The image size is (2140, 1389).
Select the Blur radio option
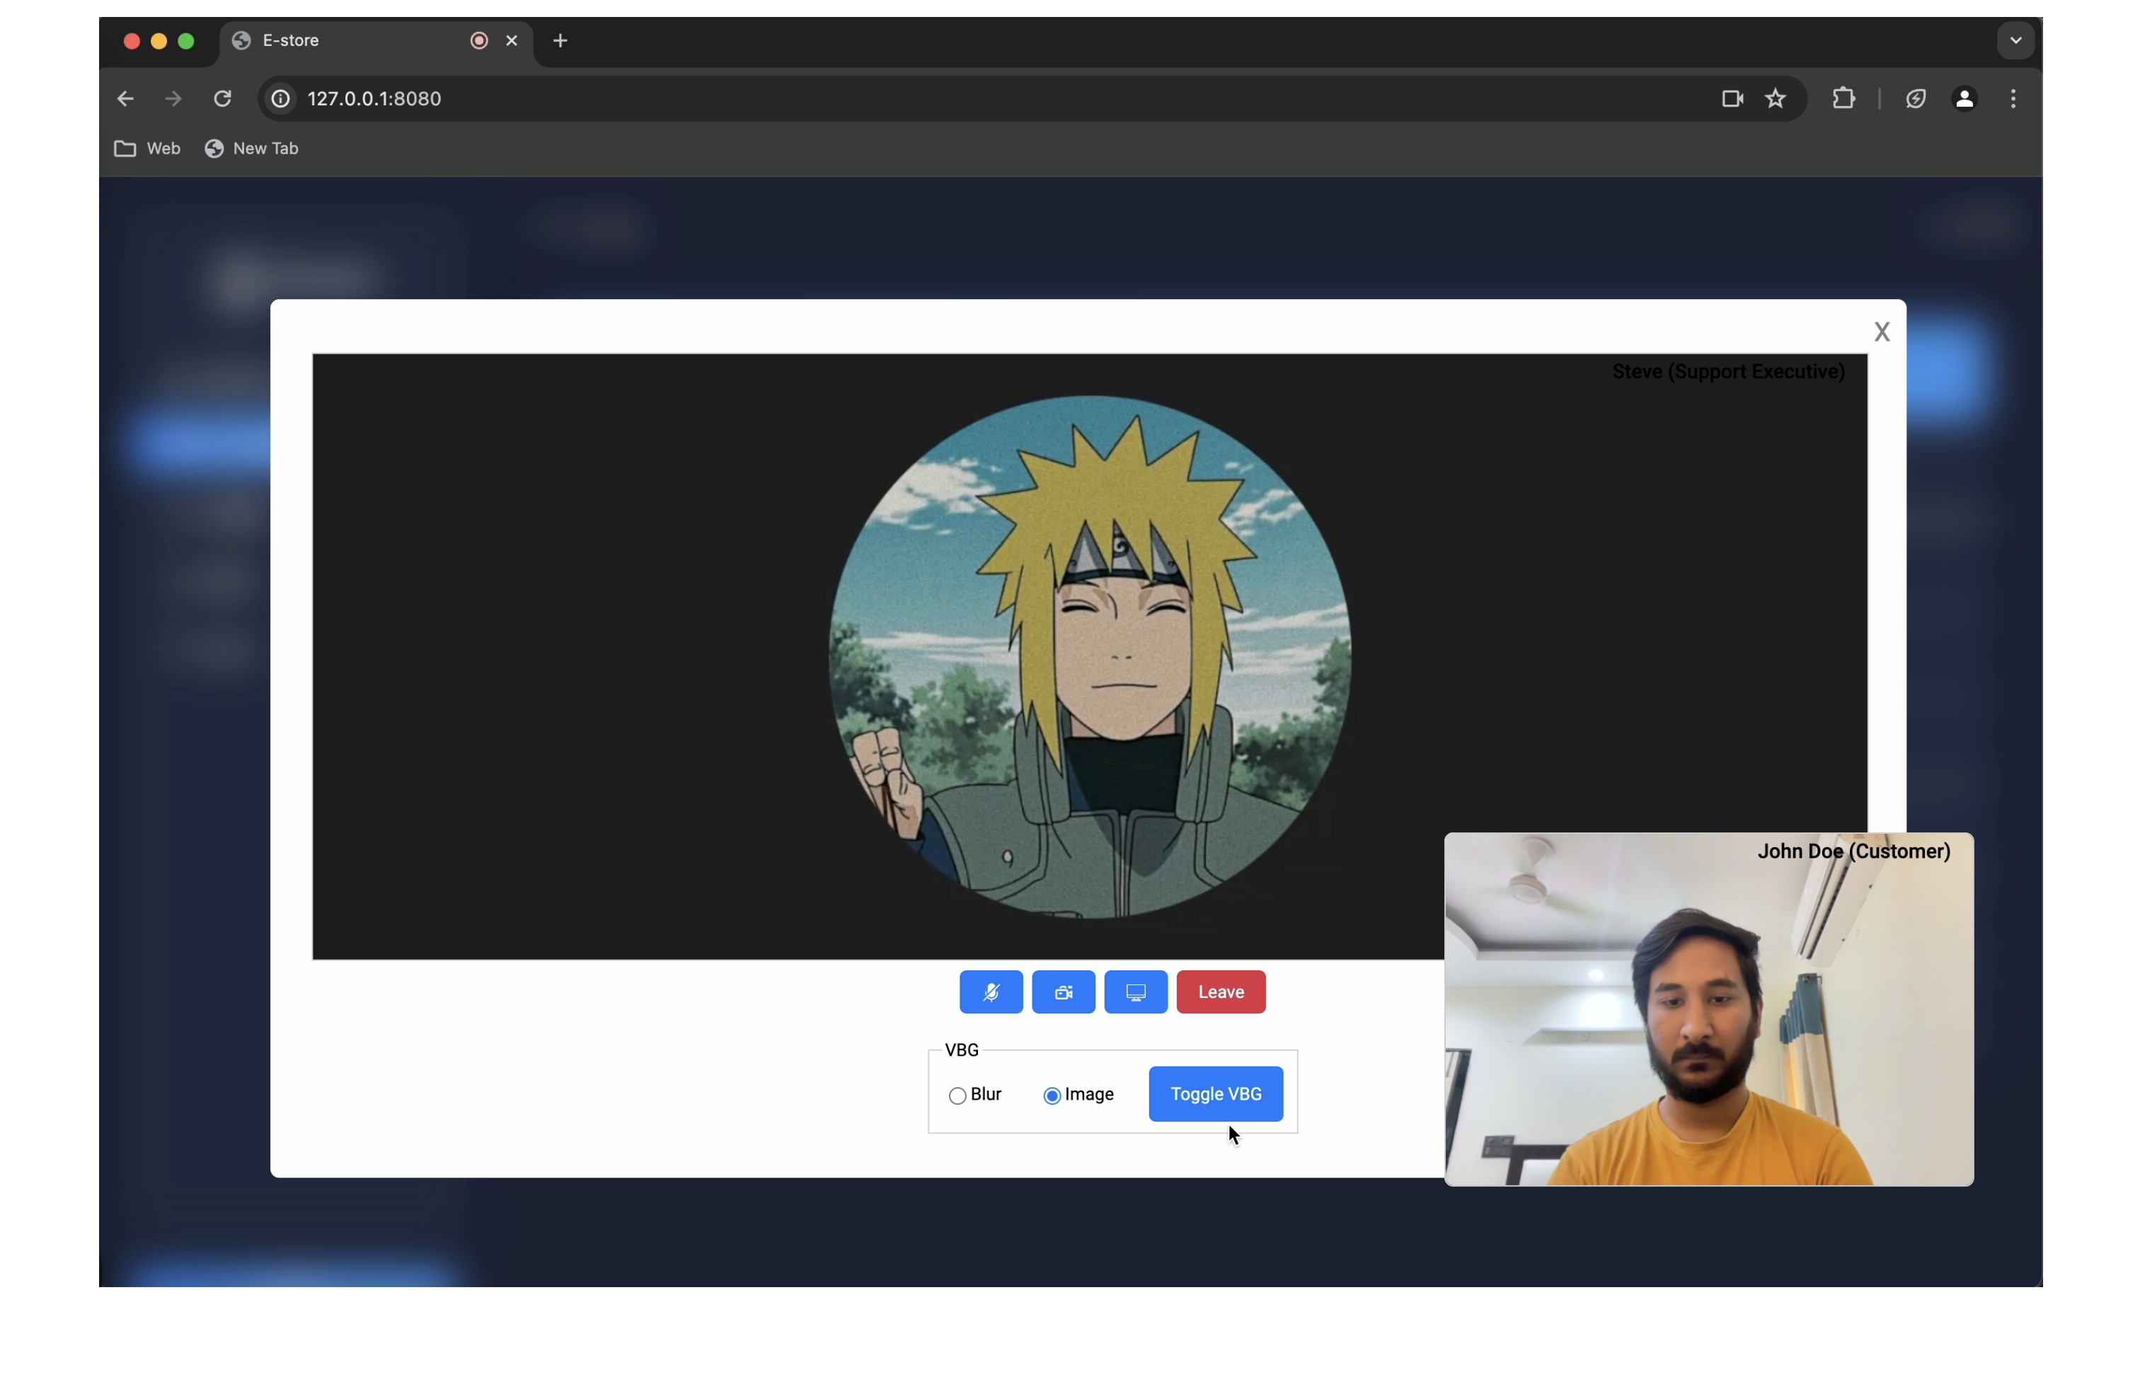pyautogui.click(x=957, y=1095)
